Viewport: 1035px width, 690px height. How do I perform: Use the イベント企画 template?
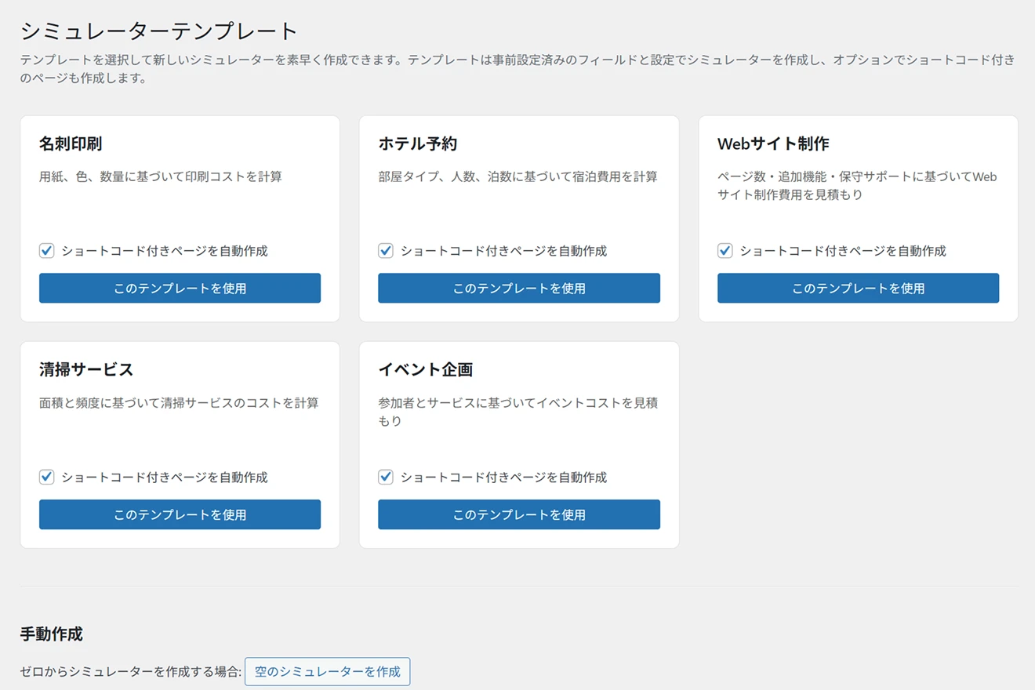pos(518,514)
